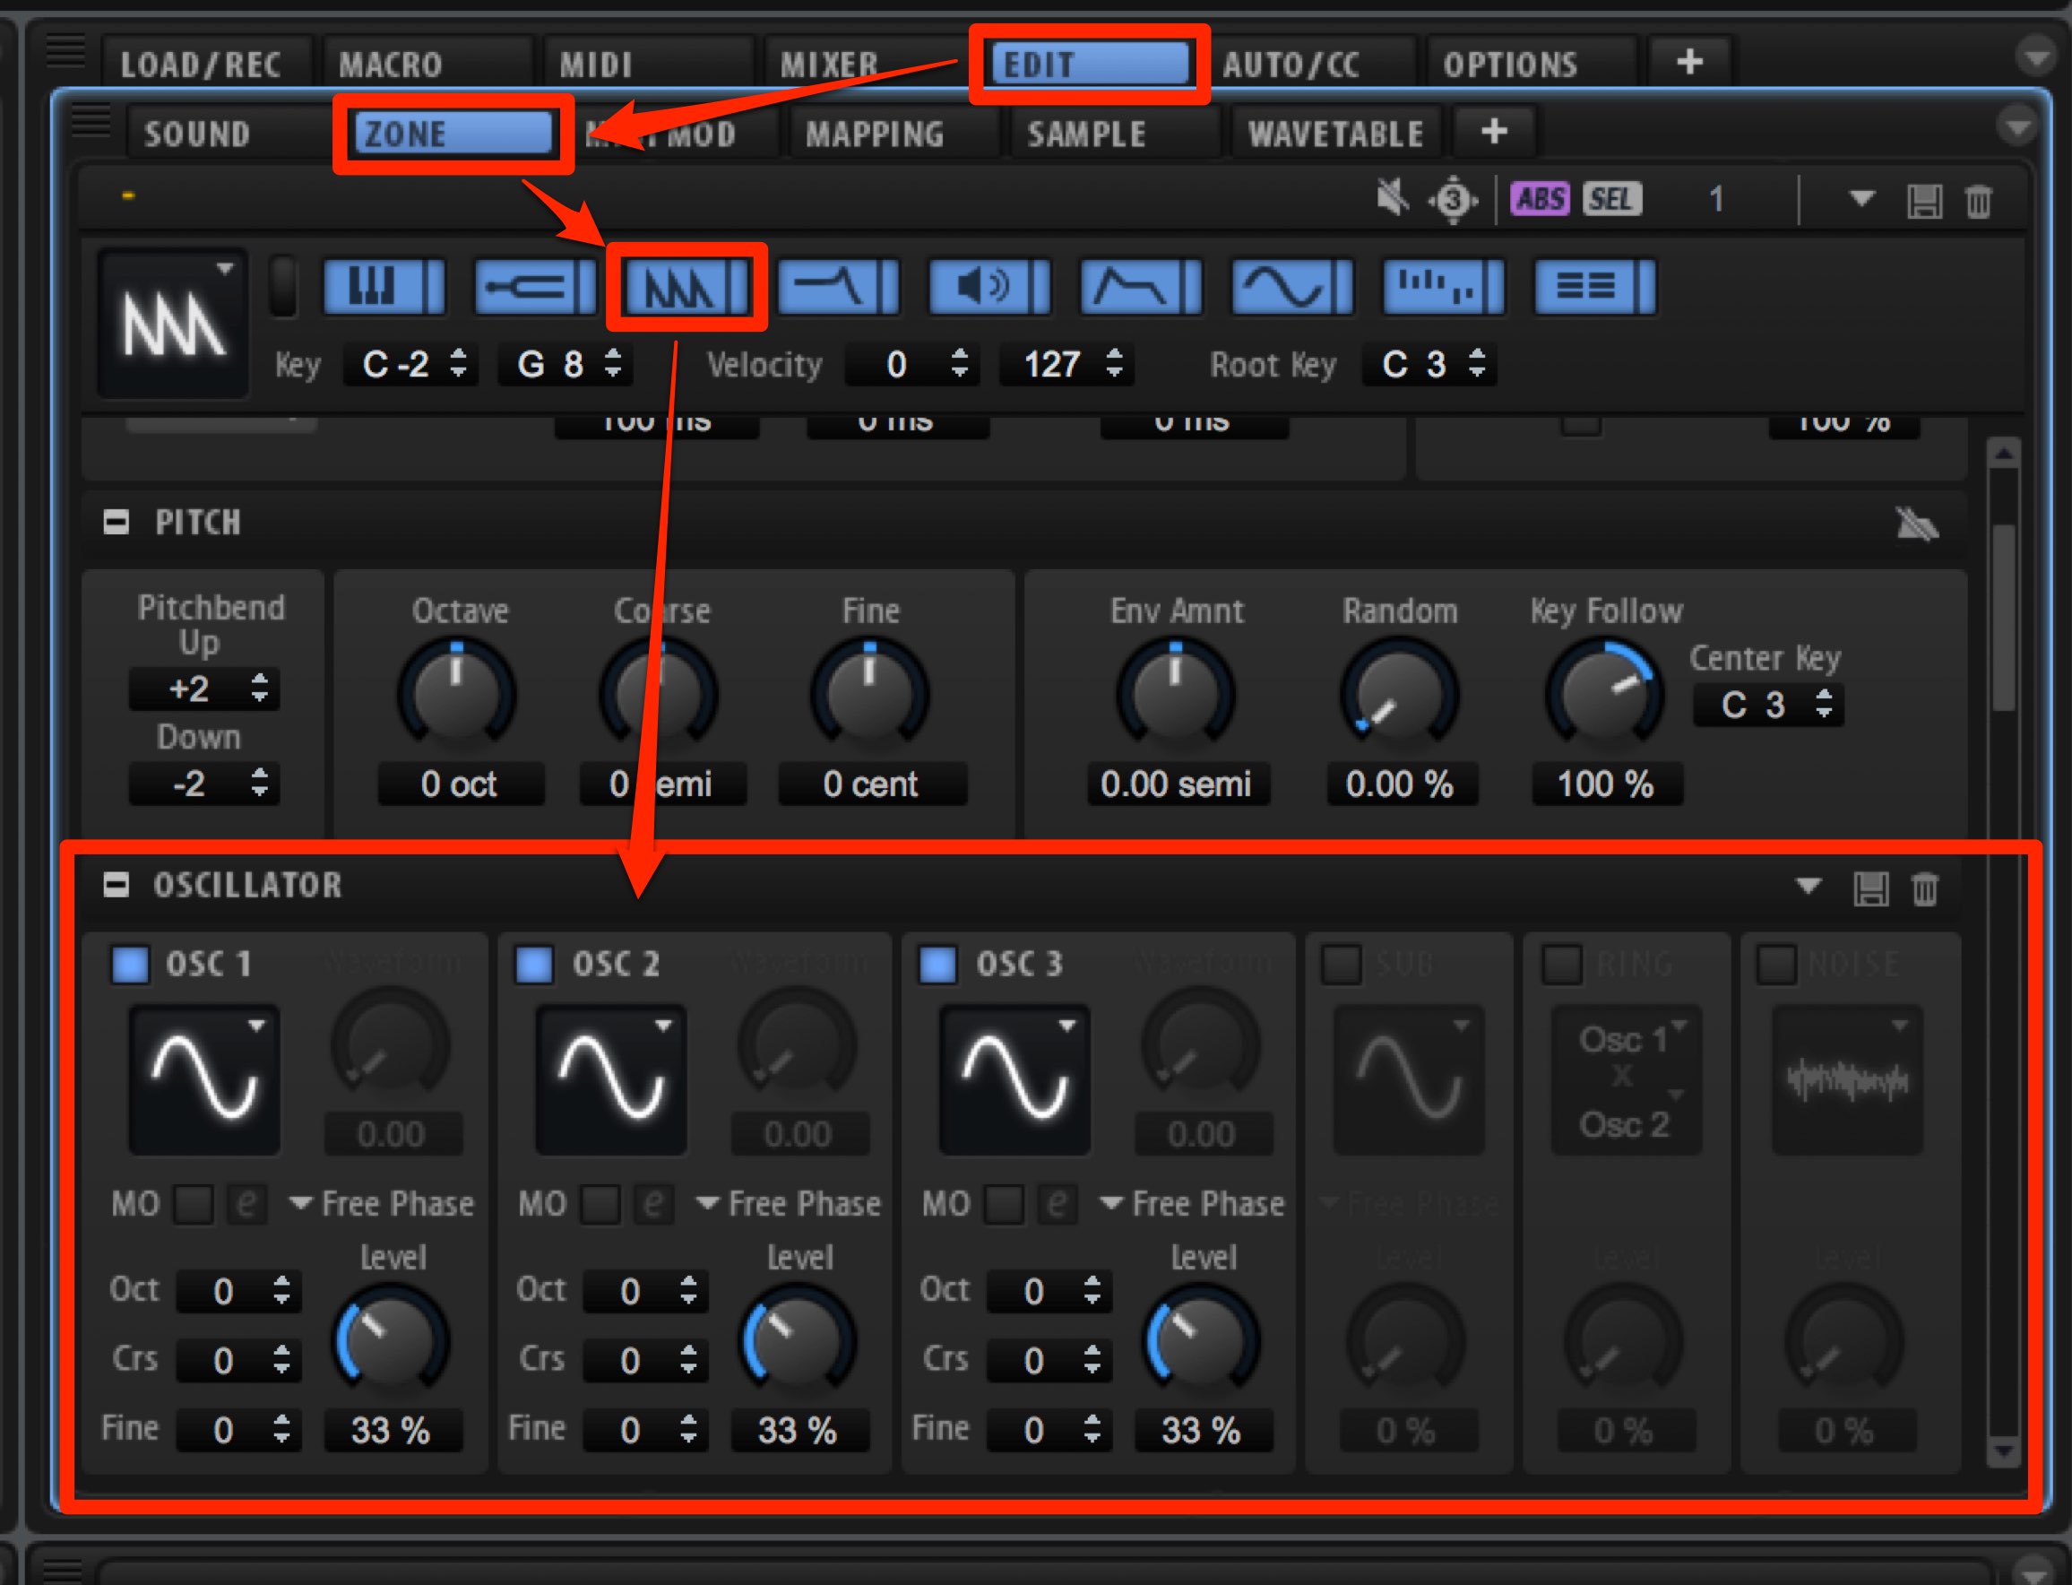Open the SAMPLE sub-tab

click(x=1114, y=133)
